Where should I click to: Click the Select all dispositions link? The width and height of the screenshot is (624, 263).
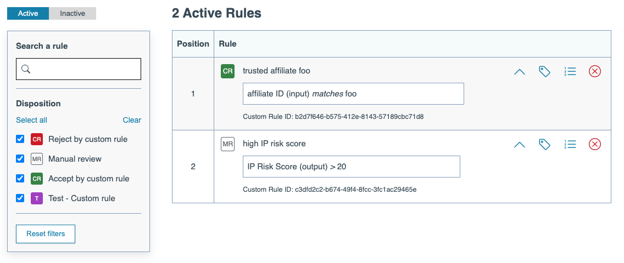pyautogui.click(x=31, y=120)
